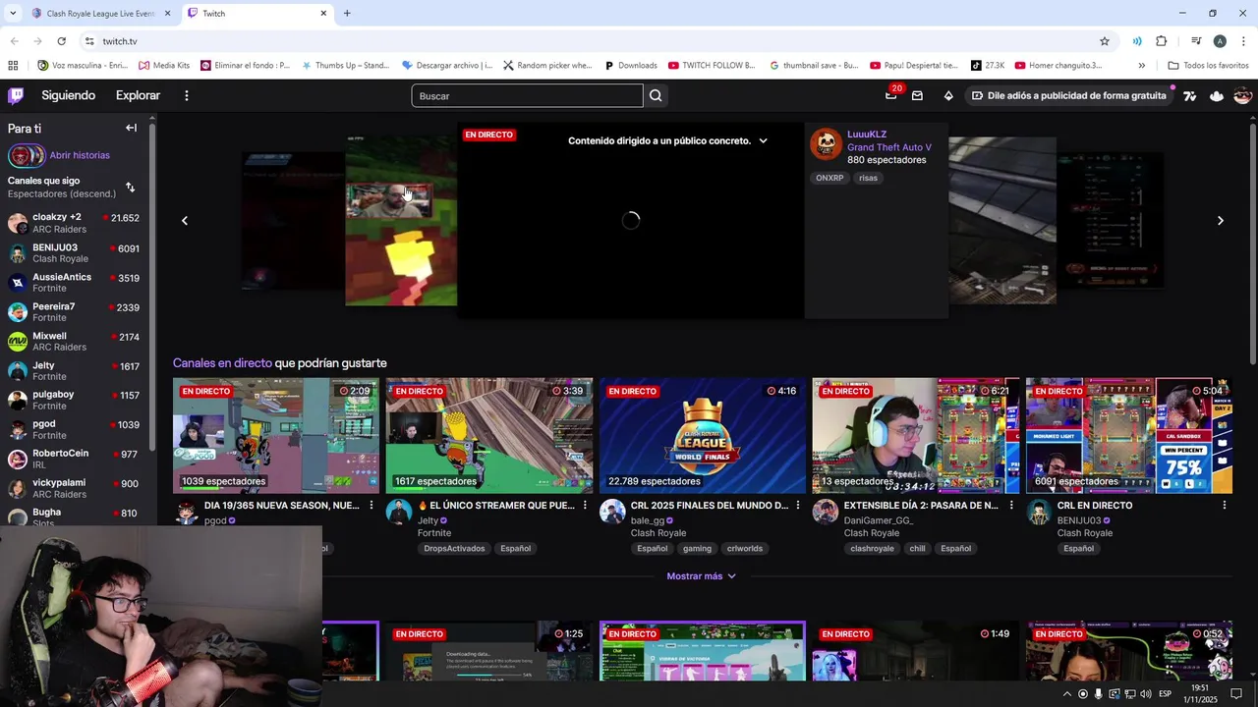1258x707 pixels.
Task: Open Peereira7 channel in sidebar
Action: point(75,311)
